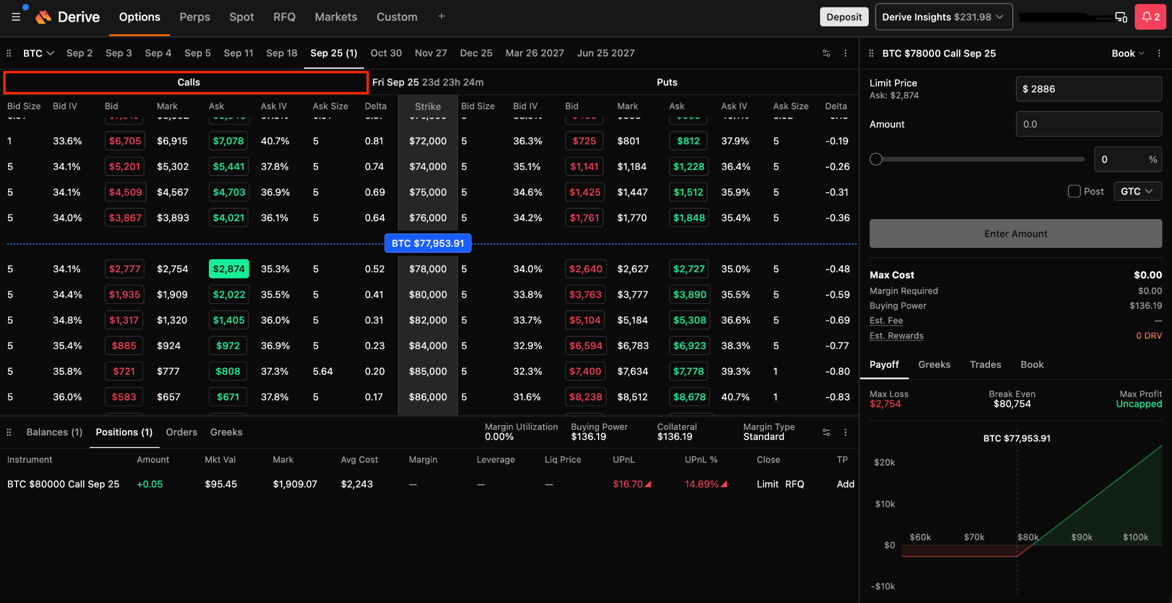Expand the Derive Insights account dropdown
This screenshot has height=603, width=1172.
[x=944, y=17]
